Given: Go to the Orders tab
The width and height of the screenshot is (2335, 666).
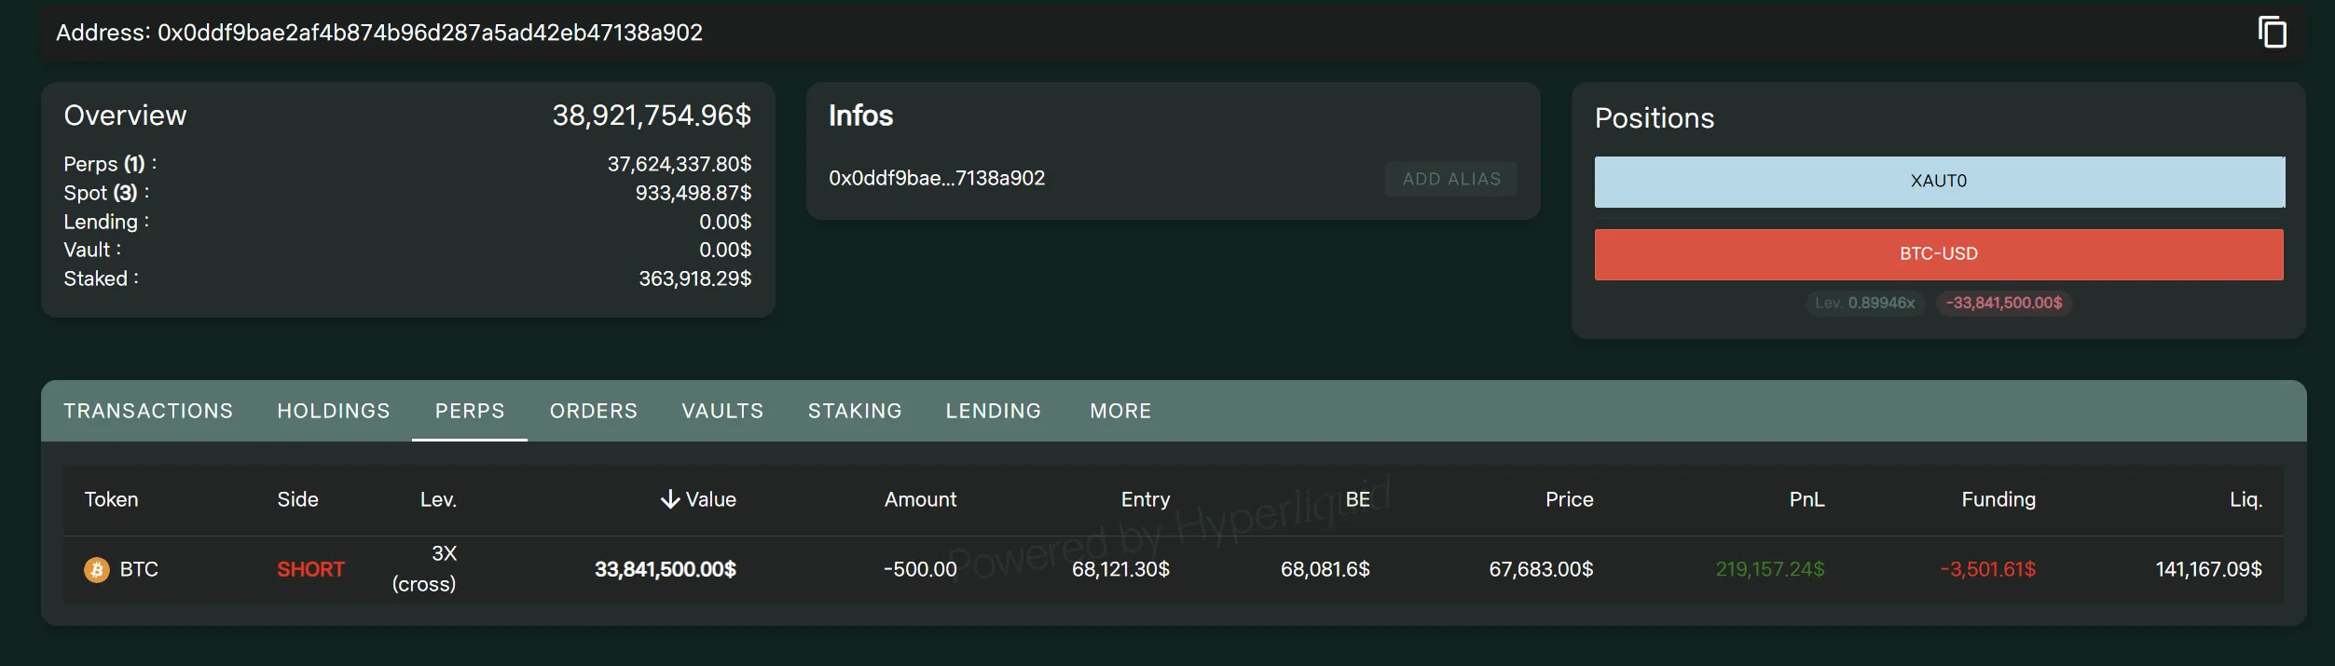Looking at the screenshot, I should tap(594, 411).
